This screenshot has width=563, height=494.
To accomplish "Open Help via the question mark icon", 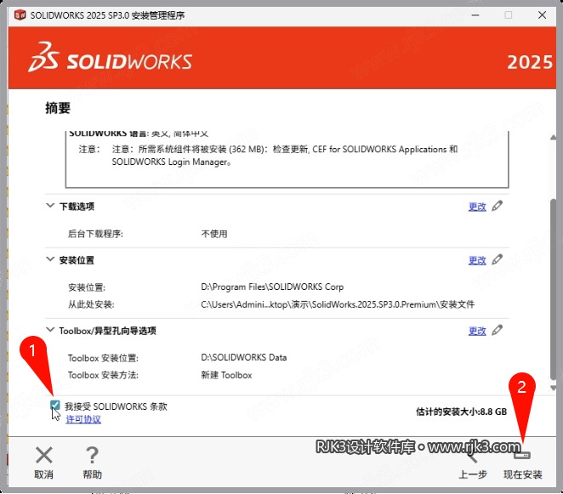I will pyautogui.click(x=93, y=455).
